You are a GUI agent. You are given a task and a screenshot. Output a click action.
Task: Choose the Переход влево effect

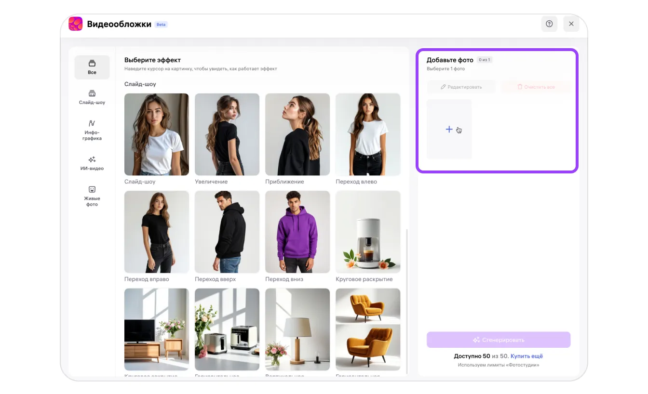pyautogui.click(x=368, y=134)
